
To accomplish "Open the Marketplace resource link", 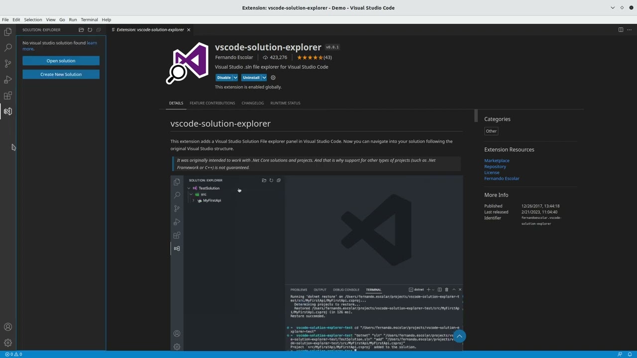I will (x=497, y=161).
